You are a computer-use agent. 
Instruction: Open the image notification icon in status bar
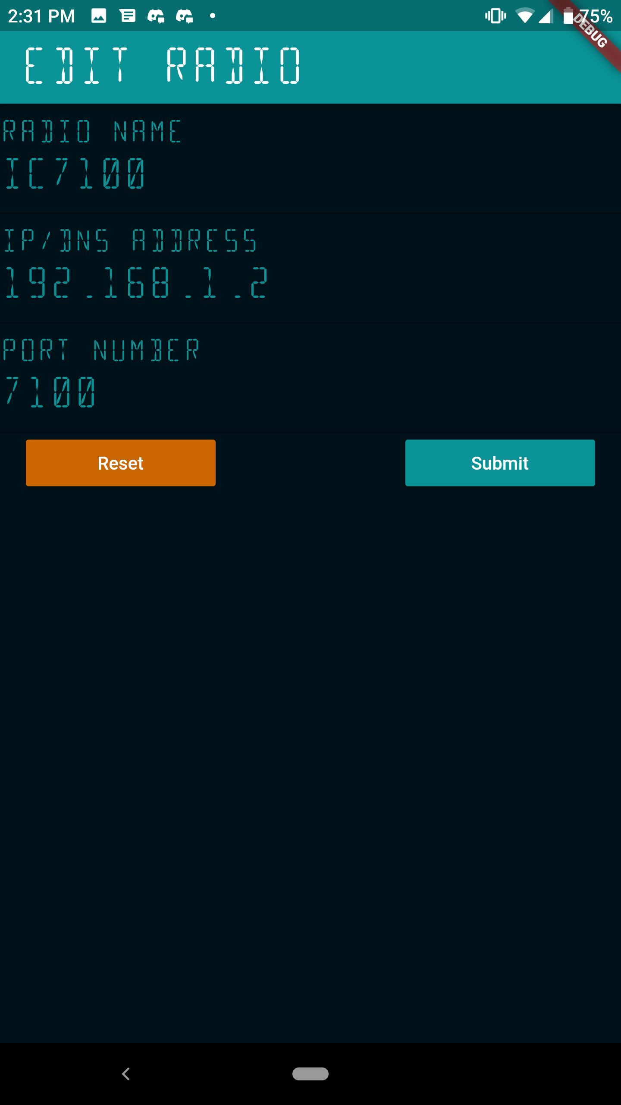(99, 16)
